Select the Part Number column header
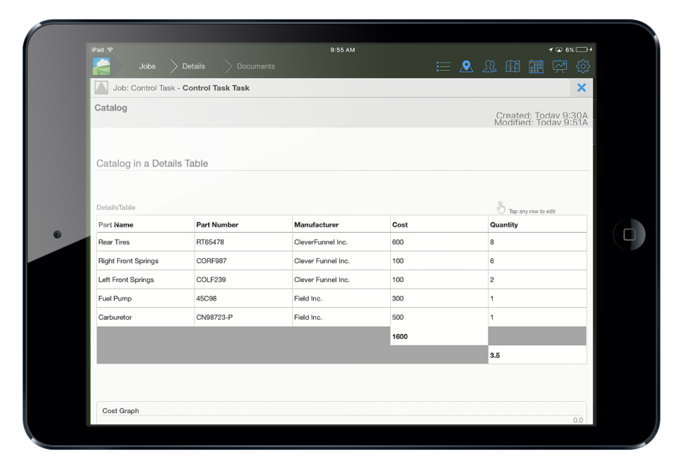Viewport: 686px width, 472px height. pyautogui.click(x=243, y=225)
